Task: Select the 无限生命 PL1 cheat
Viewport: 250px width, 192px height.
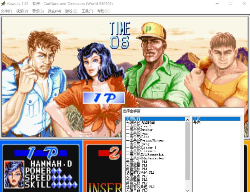Action: tap(155, 162)
